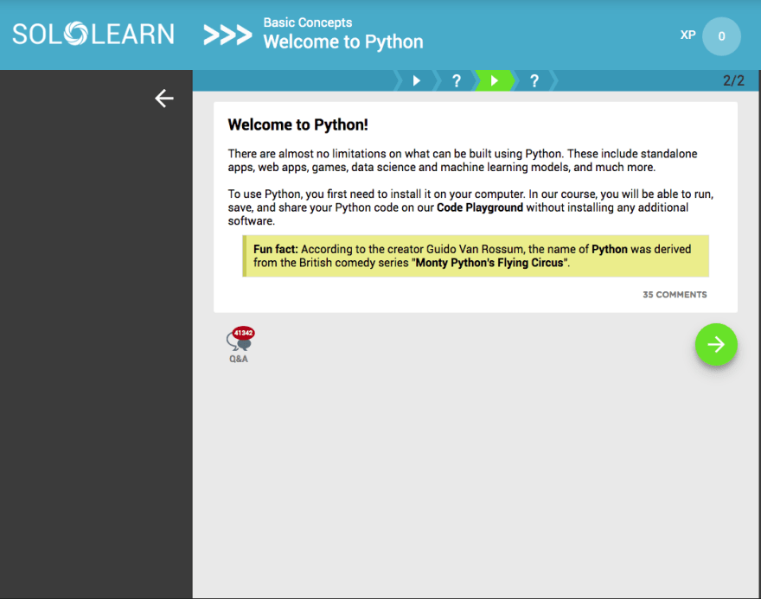Screen dimensions: 761x599
Task: Click the Basic Concepts breadcrumb
Action: (308, 22)
